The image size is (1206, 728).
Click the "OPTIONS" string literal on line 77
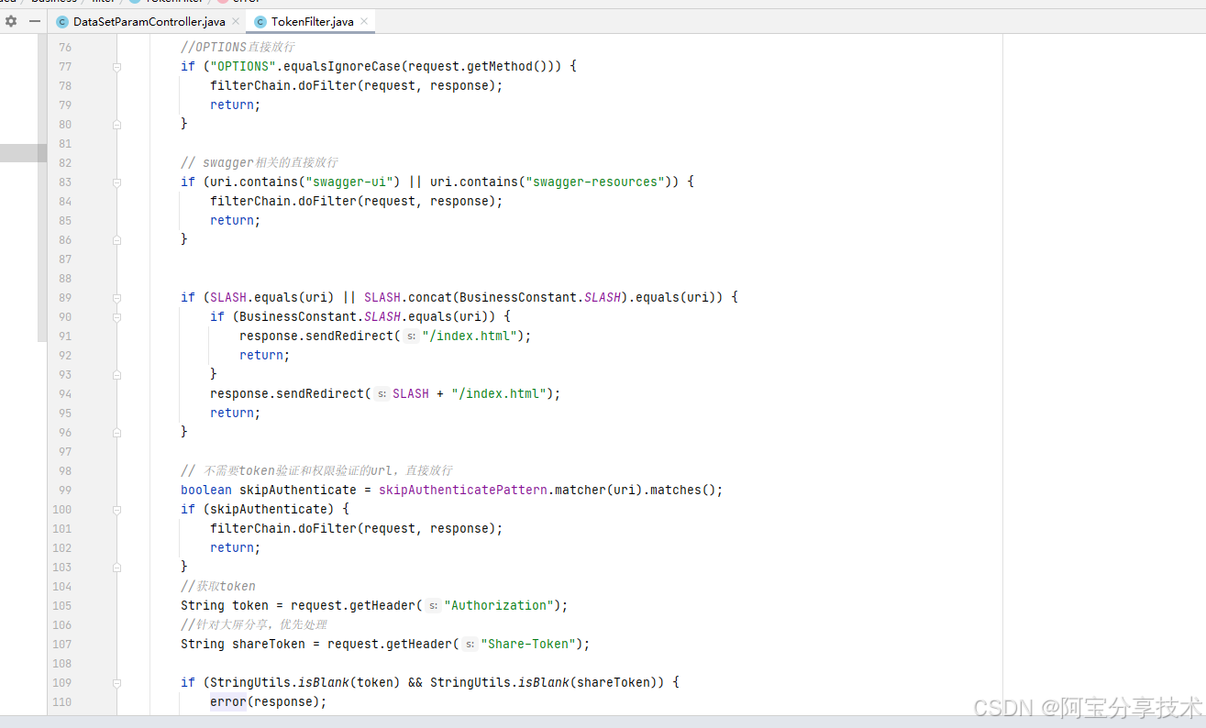tap(243, 67)
